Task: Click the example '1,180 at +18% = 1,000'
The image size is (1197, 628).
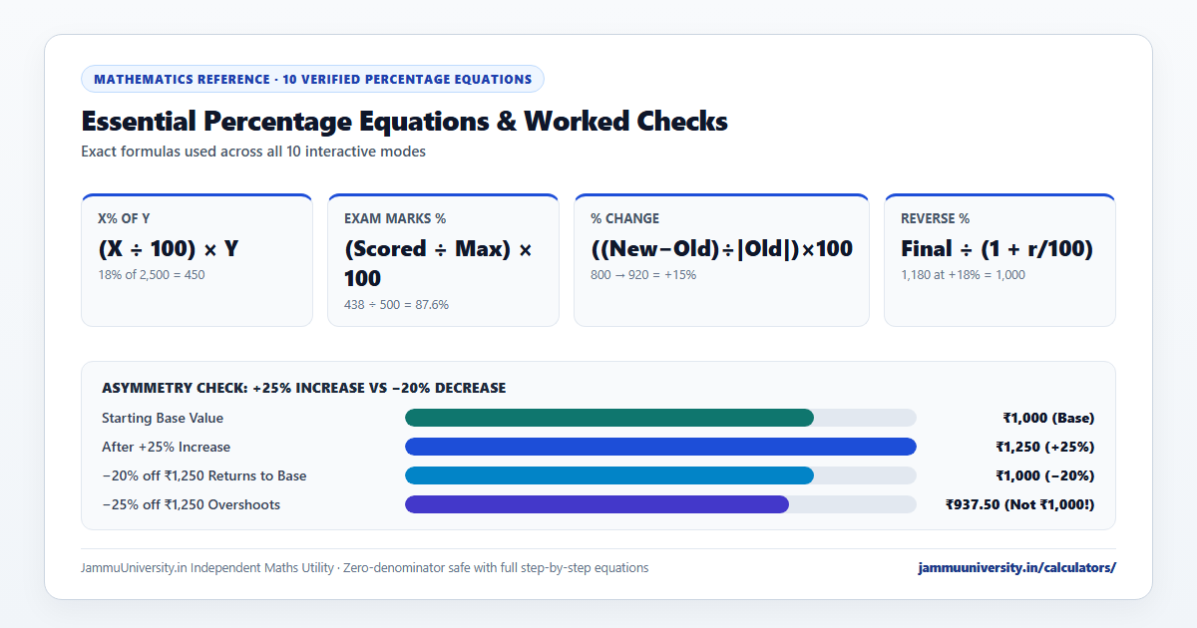Action: tap(963, 274)
